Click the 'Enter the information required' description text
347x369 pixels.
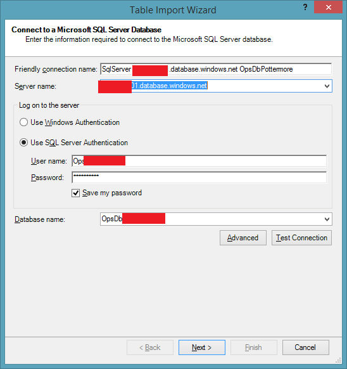[149, 39]
